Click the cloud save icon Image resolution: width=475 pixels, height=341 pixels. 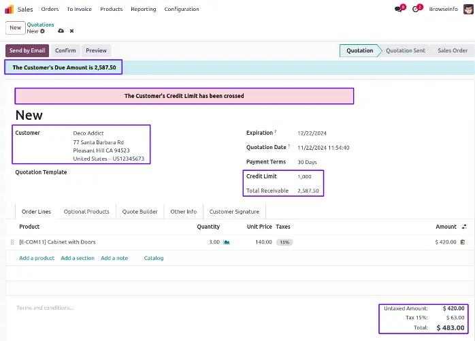61,31
